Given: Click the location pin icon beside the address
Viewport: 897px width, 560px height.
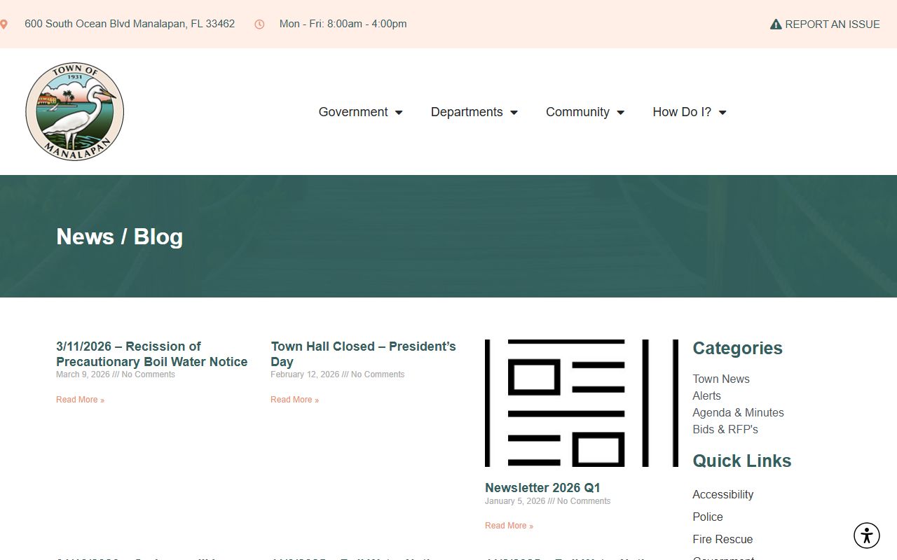Looking at the screenshot, I should (4, 24).
